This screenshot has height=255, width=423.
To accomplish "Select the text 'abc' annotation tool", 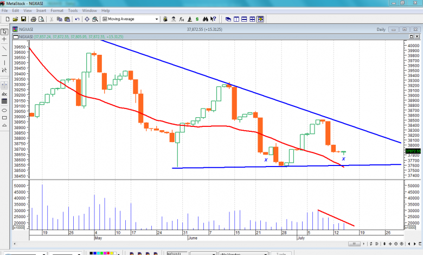I will [4, 93].
